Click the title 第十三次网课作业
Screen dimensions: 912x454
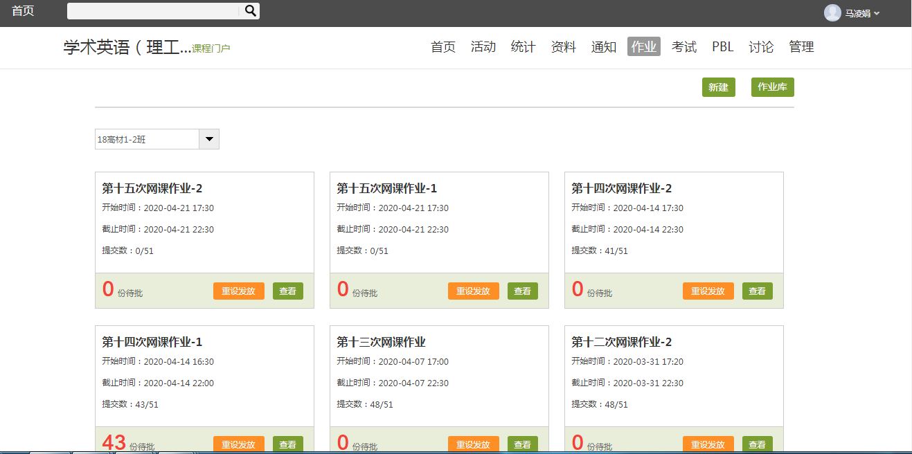click(382, 342)
